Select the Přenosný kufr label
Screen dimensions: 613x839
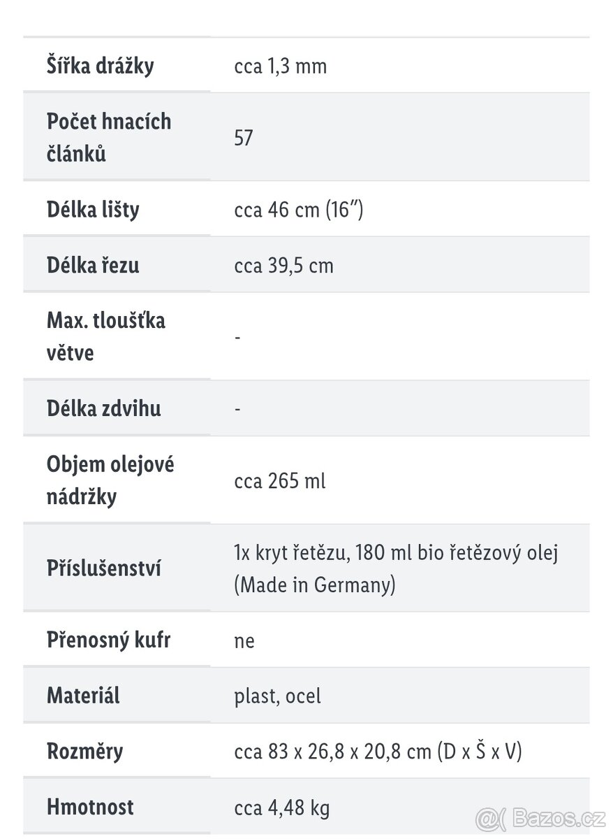click(x=109, y=640)
